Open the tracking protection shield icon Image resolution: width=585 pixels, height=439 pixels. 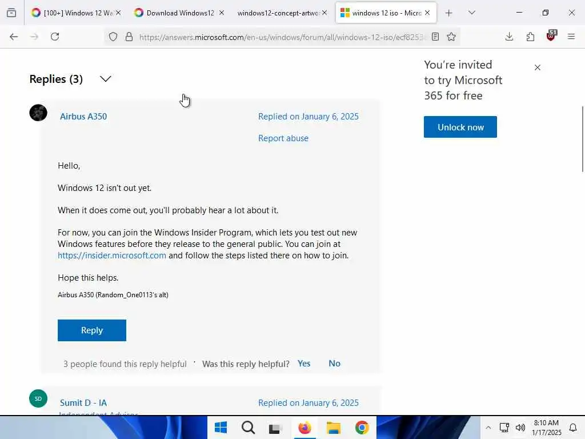(x=113, y=37)
